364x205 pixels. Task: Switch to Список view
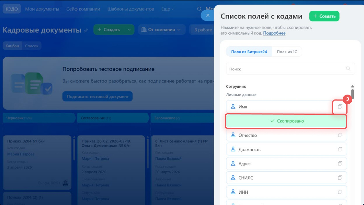click(32, 46)
